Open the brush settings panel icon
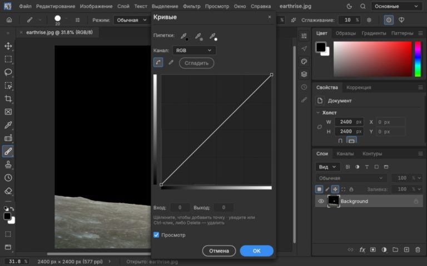Screen dimensions: 427x266 [78, 20]
